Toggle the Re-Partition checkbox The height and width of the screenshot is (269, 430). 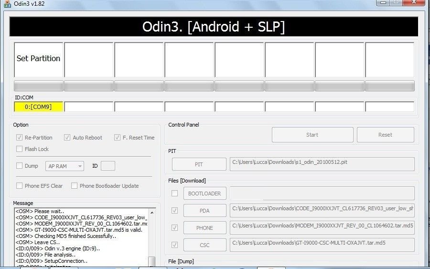point(19,138)
